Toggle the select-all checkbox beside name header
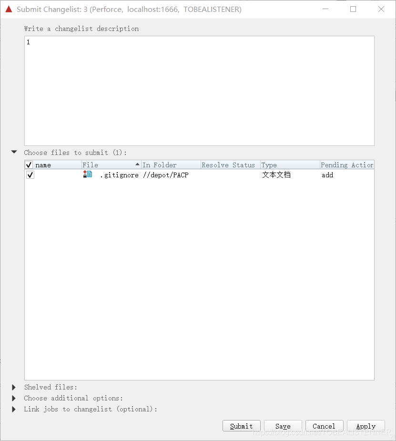Viewport: 396px width, 441px height. click(29, 165)
